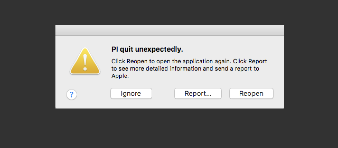Show help for this crash alert
The height and width of the screenshot is (148, 338).
coord(72,94)
